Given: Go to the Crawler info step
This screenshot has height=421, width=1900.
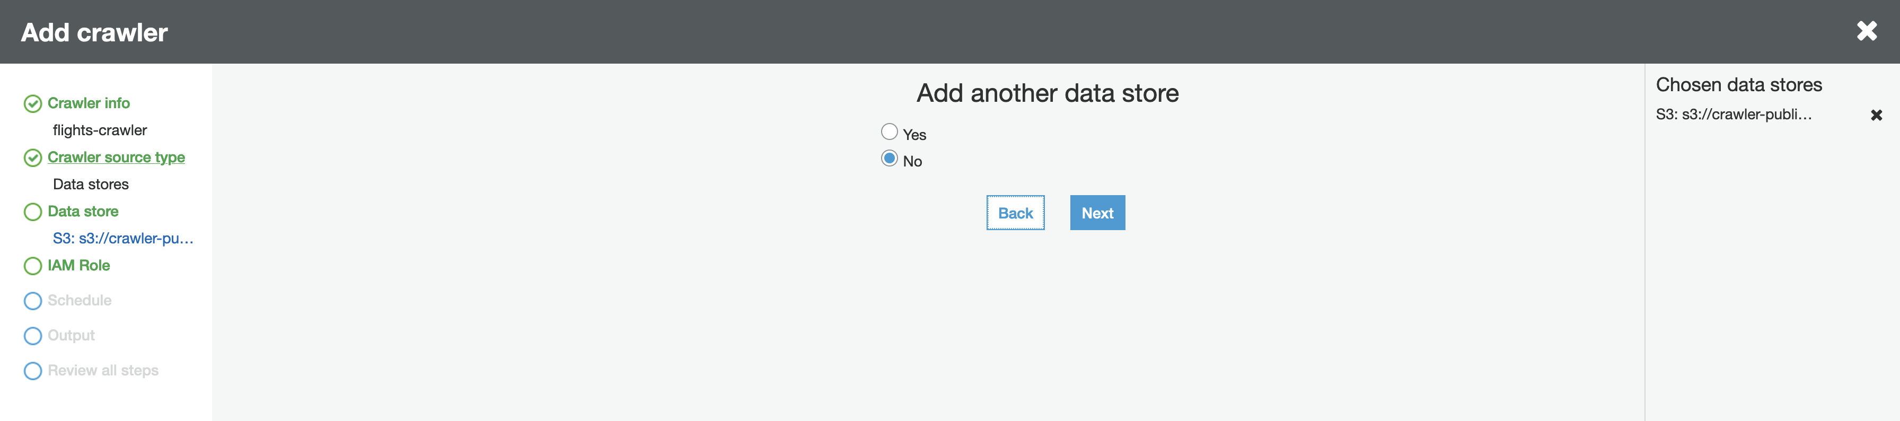Looking at the screenshot, I should (x=89, y=103).
